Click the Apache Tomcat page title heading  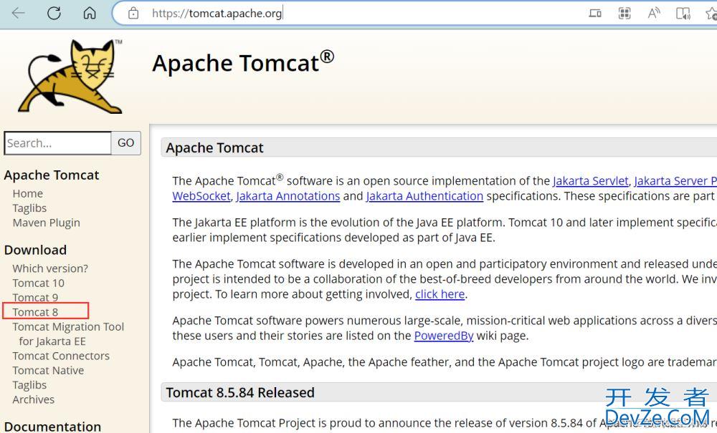tap(243, 62)
